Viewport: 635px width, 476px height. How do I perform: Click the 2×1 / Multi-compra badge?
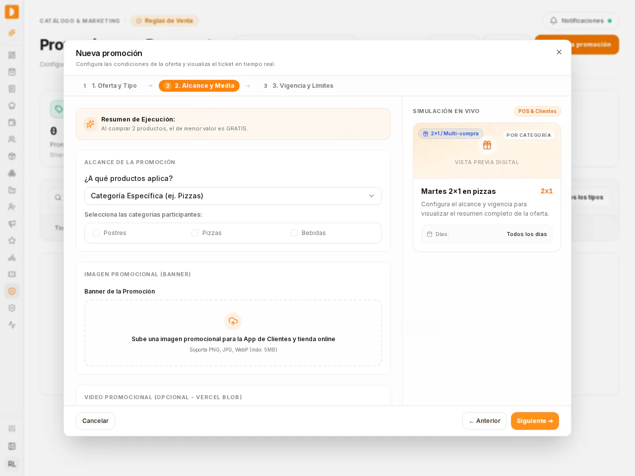450,133
